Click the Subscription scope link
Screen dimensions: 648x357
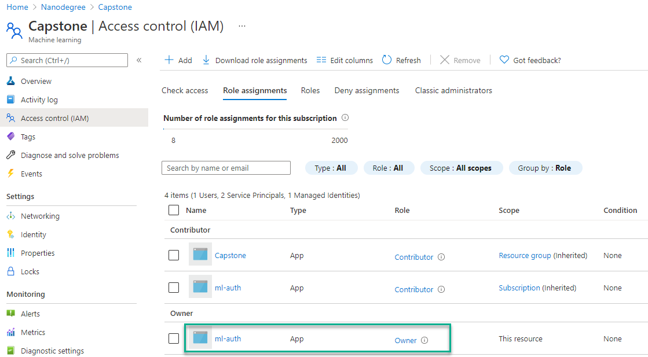tap(519, 288)
